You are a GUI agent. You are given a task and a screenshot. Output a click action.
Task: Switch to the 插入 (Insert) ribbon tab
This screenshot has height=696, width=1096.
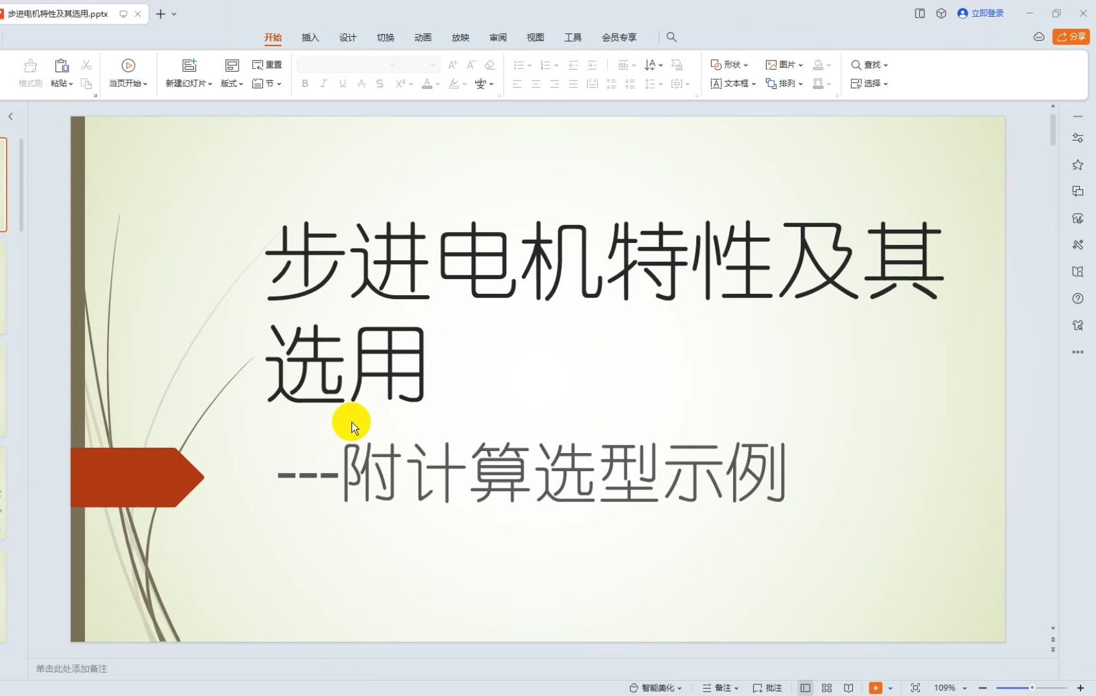coord(310,37)
